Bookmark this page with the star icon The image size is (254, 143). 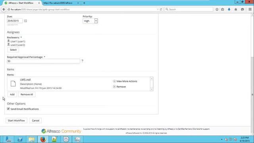217,10
